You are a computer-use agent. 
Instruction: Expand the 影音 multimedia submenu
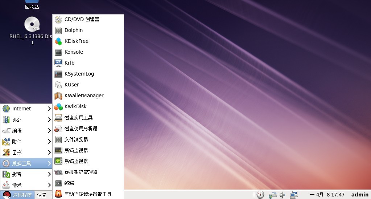click(26, 174)
